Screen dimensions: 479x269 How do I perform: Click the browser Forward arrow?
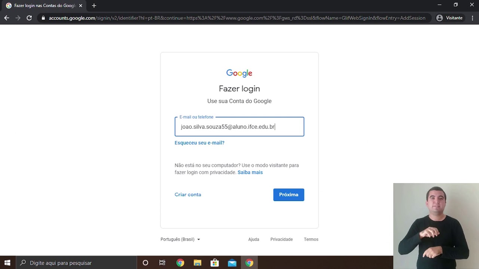coord(18,18)
